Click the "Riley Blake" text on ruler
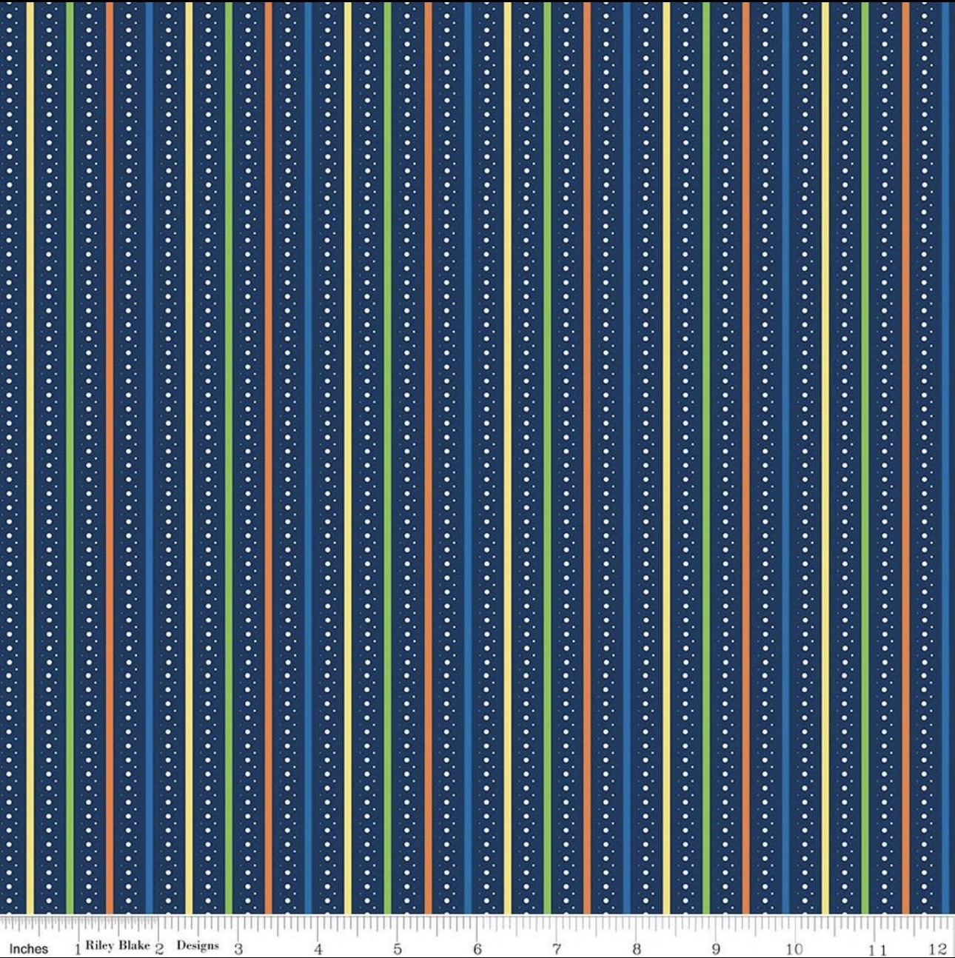Image resolution: width=955 pixels, height=958 pixels. (118, 945)
